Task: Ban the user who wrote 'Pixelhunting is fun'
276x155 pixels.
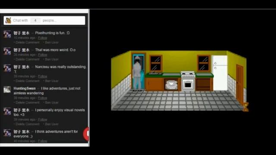Action: pyautogui.click(x=52, y=42)
